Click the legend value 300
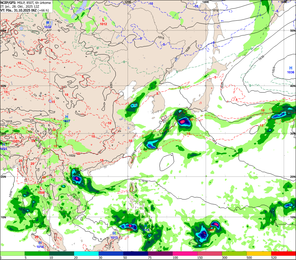 [x=225, y=258]
